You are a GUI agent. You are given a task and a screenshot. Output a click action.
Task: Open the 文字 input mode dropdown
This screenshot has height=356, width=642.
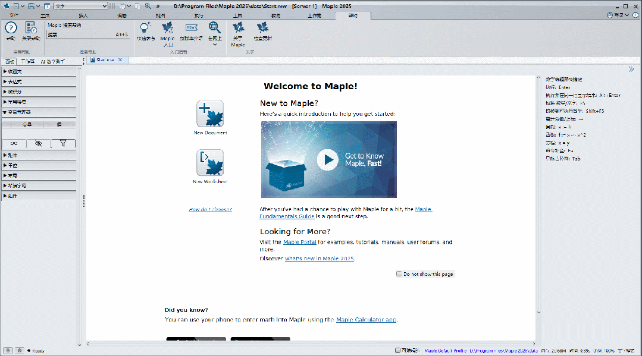point(81,6)
